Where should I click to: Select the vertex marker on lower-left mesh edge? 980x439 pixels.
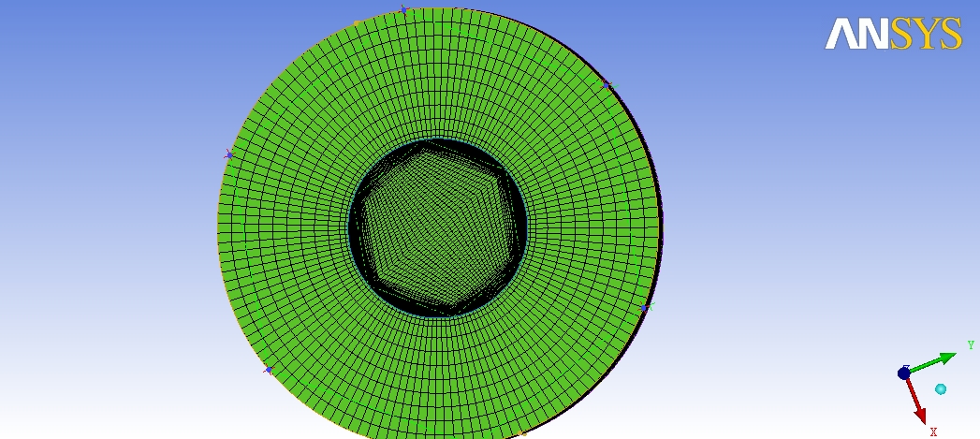[269, 370]
